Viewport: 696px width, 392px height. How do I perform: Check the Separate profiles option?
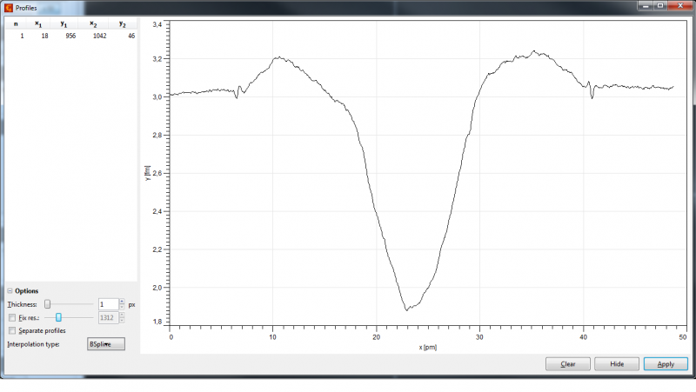coord(11,330)
